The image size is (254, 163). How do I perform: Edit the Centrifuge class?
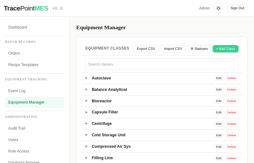point(219,124)
